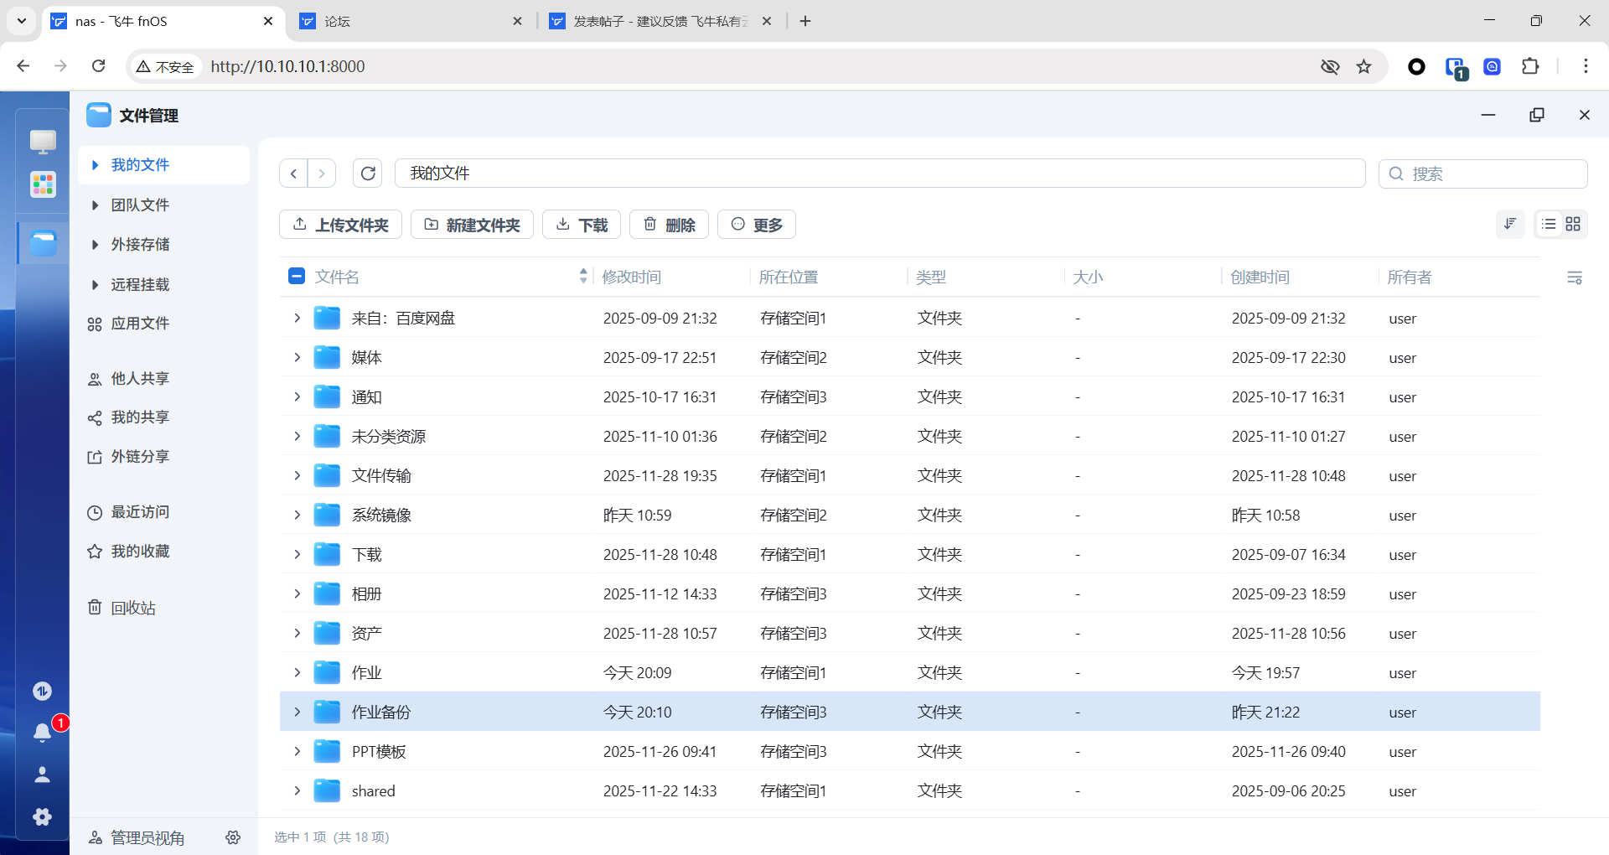Open system settings gear in the dock

(43, 817)
